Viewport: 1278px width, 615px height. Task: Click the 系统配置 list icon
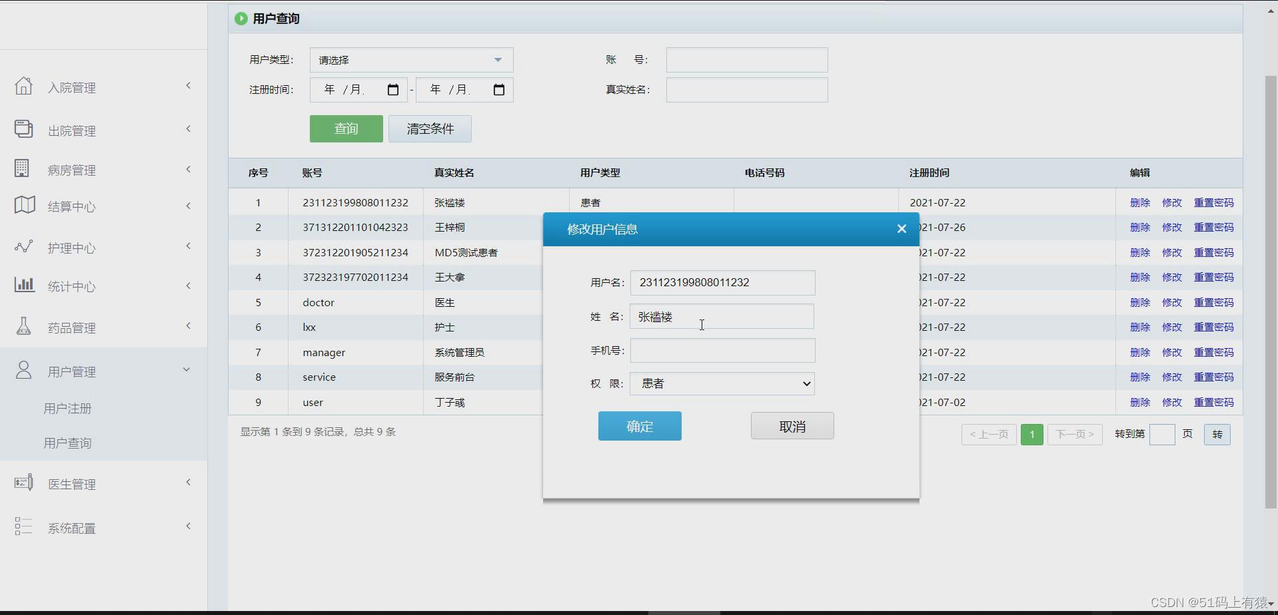click(23, 526)
